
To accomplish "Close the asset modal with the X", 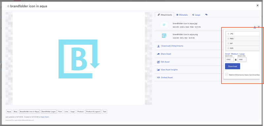I will pyautogui.click(x=257, y=6).
